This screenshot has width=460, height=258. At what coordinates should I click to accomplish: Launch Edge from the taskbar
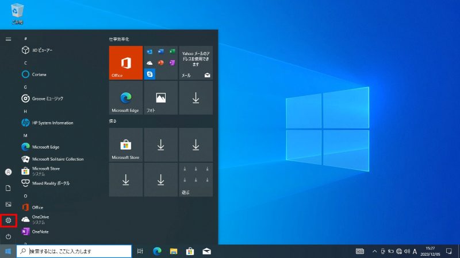click(x=157, y=251)
